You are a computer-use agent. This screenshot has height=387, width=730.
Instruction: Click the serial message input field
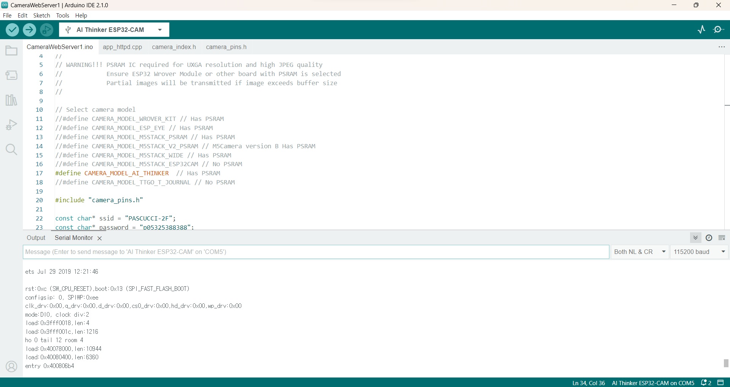[316, 252]
